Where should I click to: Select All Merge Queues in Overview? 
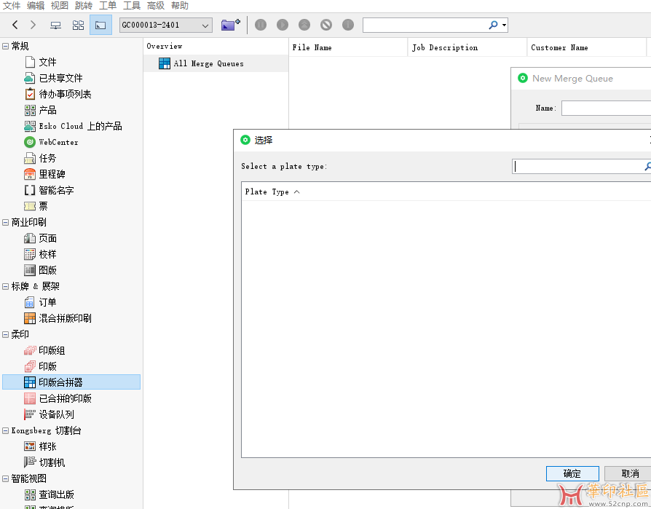(x=208, y=63)
